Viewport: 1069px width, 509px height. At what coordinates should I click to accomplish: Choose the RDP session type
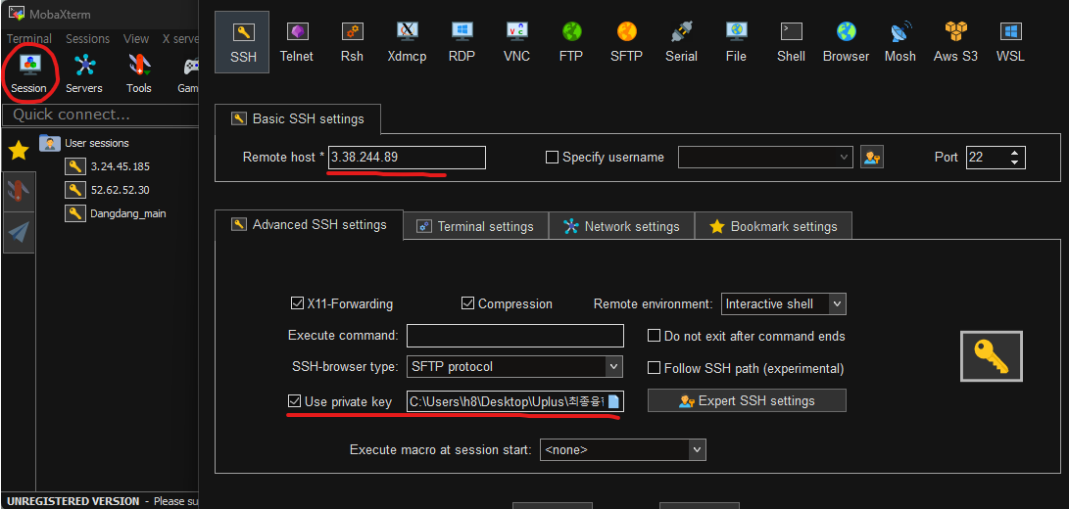462,42
